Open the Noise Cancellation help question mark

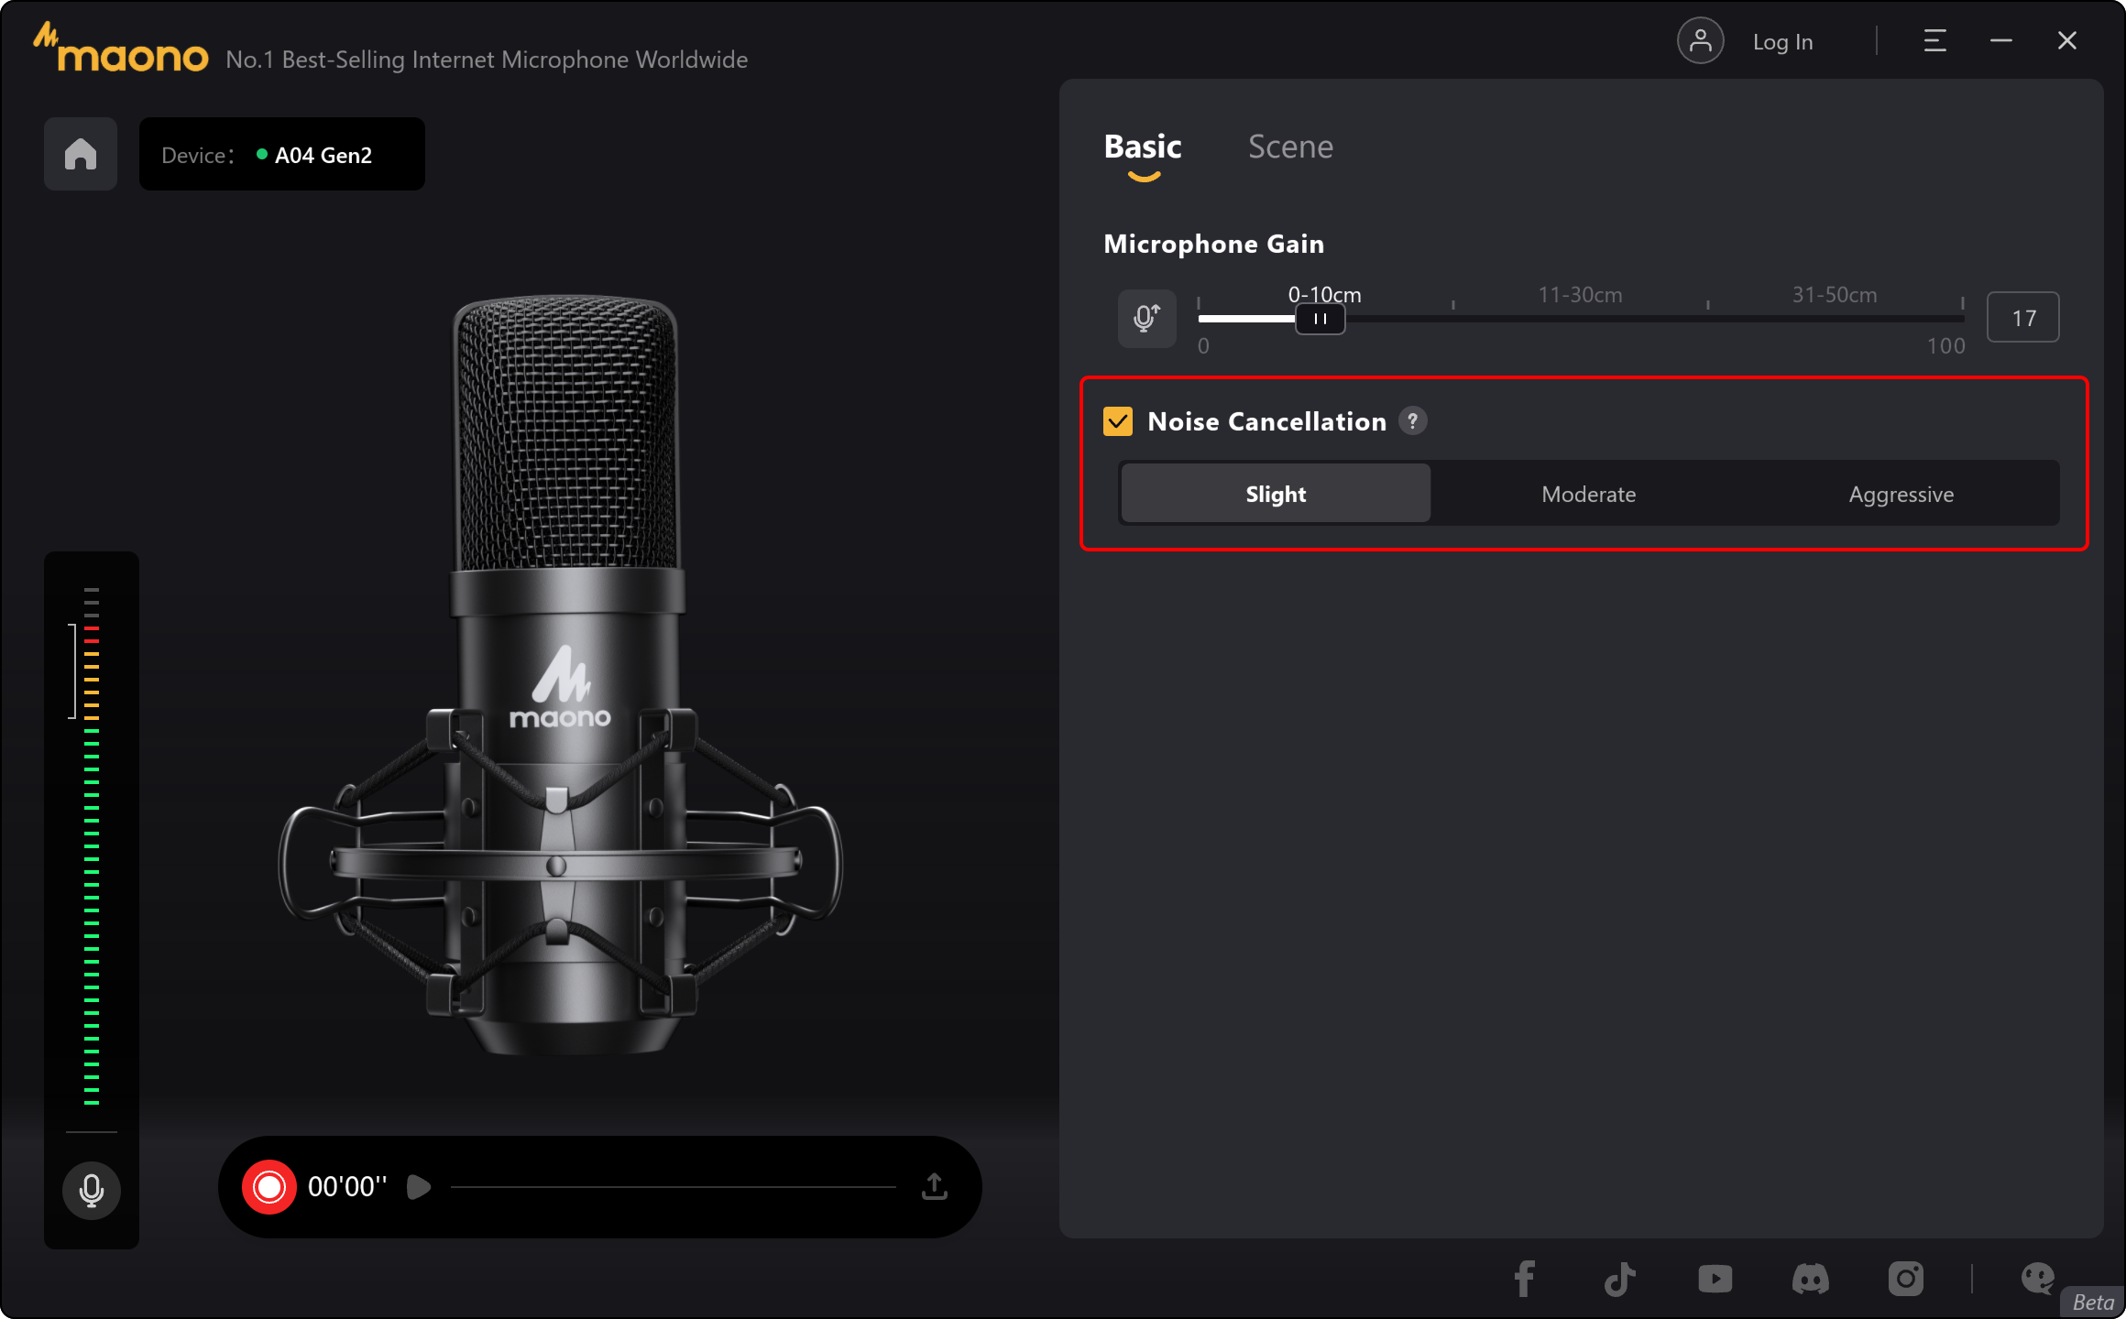(1412, 420)
